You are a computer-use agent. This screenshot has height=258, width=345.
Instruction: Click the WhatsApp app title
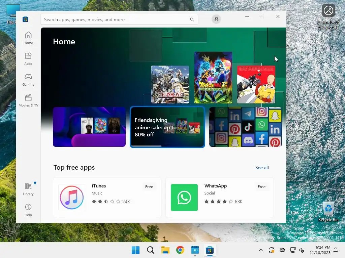click(215, 186)
